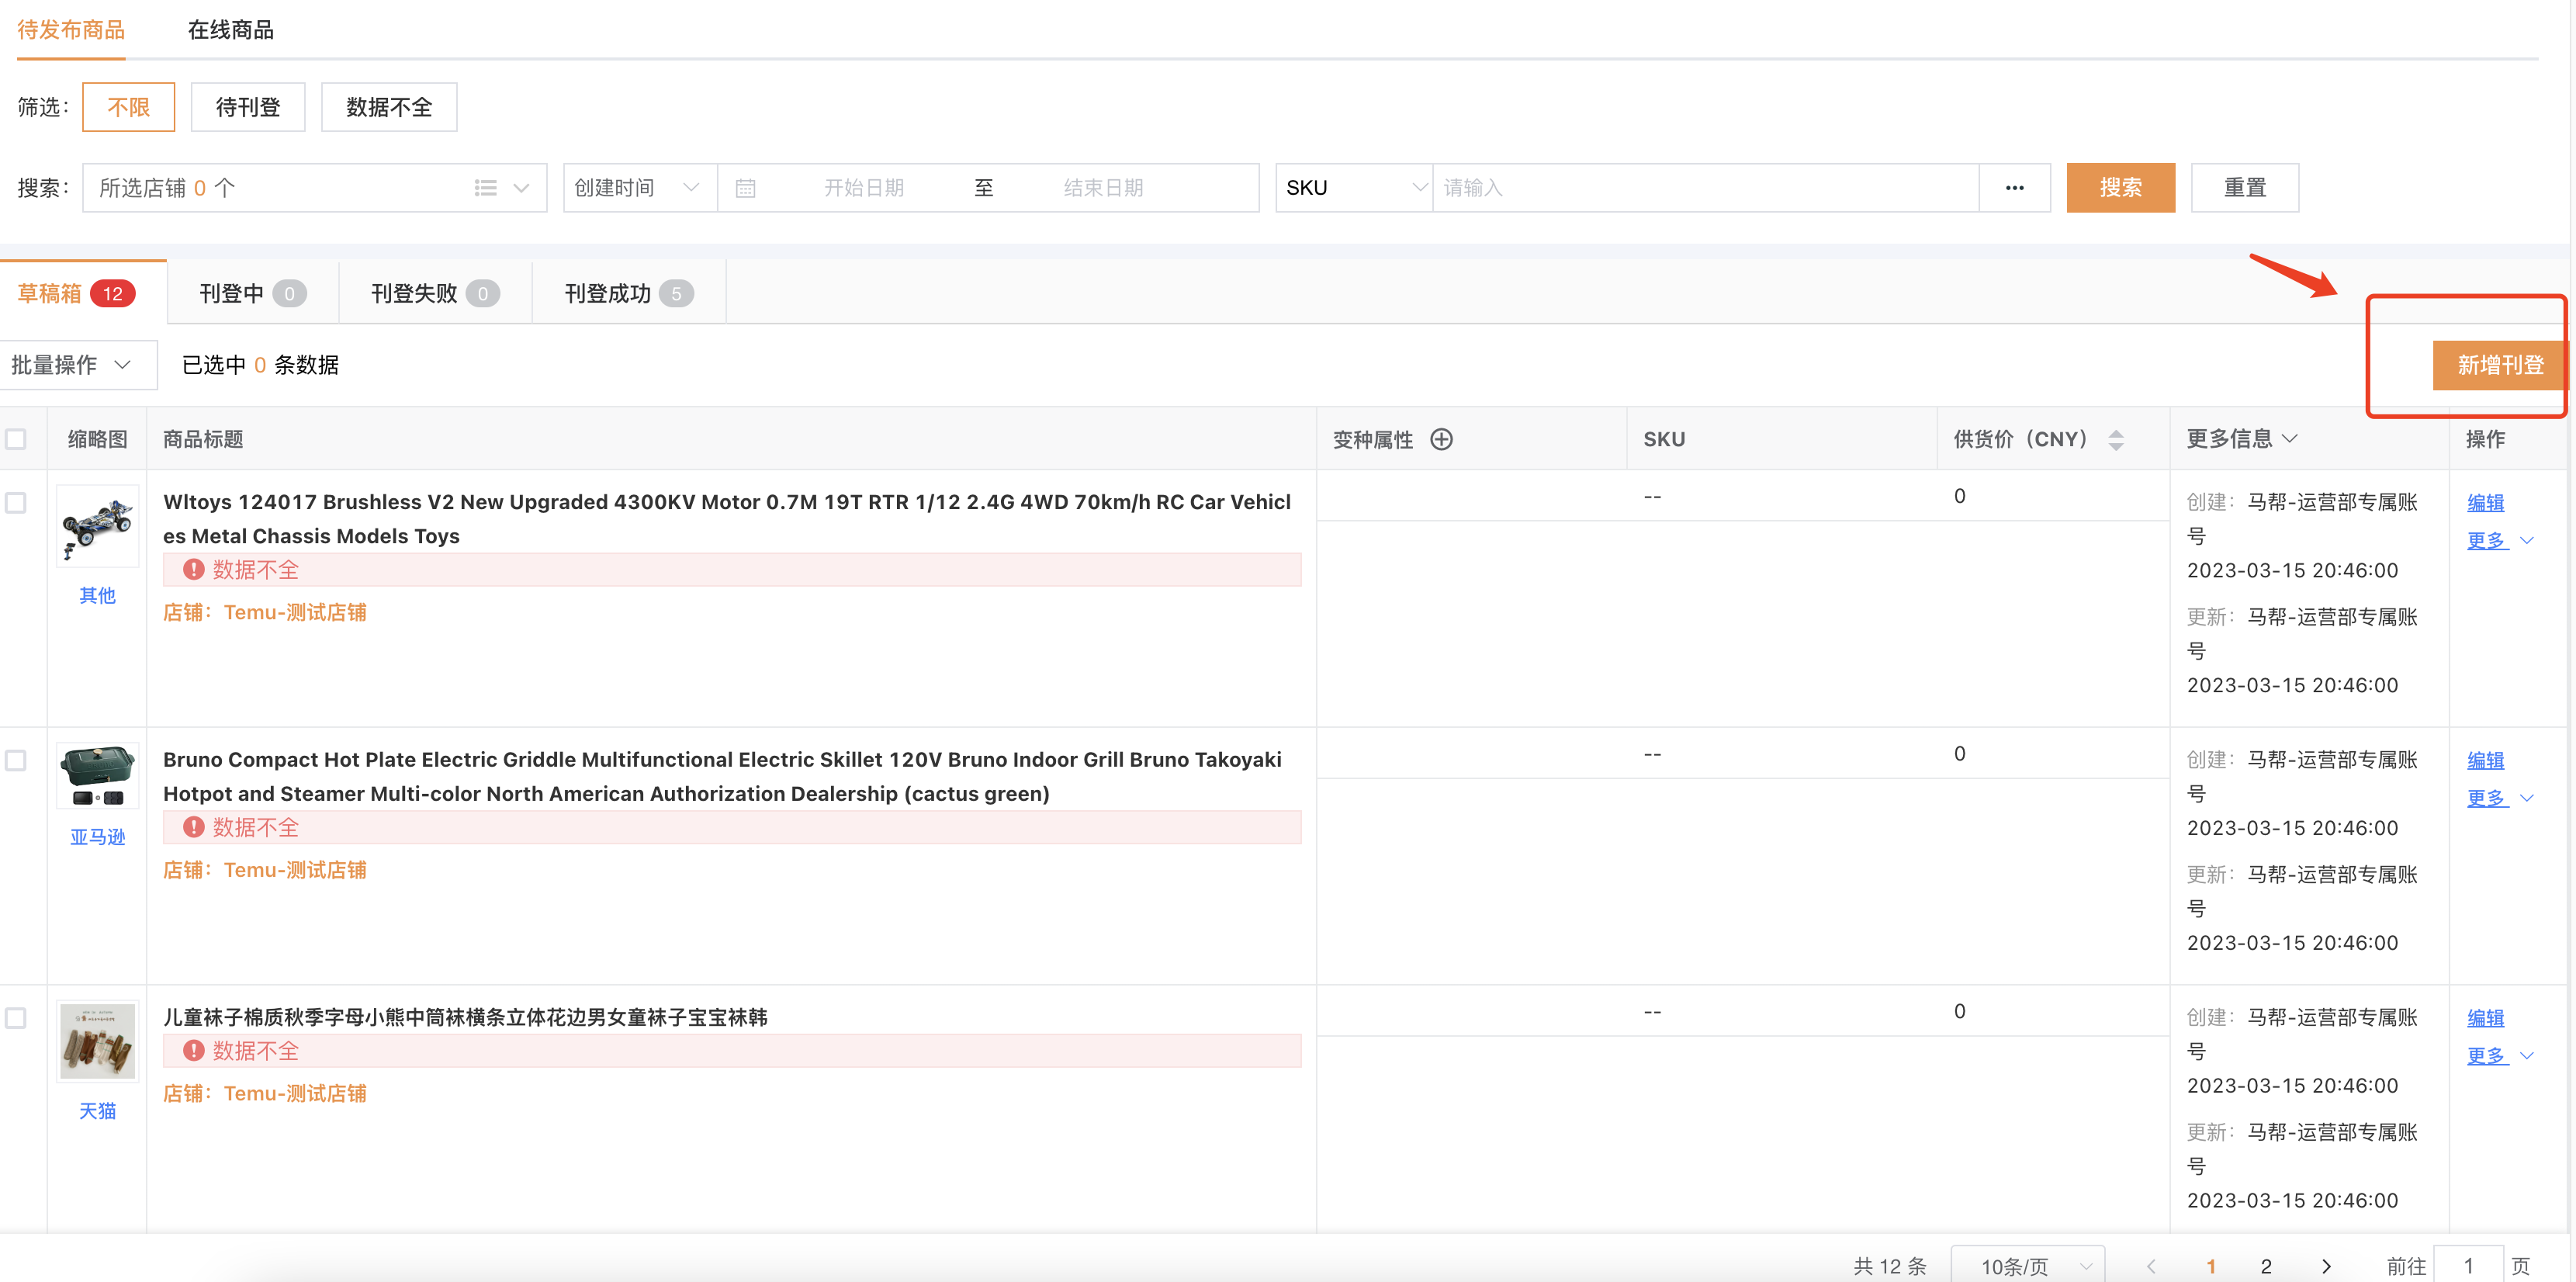Open the 批量操作 dropdown

[72, 365]
